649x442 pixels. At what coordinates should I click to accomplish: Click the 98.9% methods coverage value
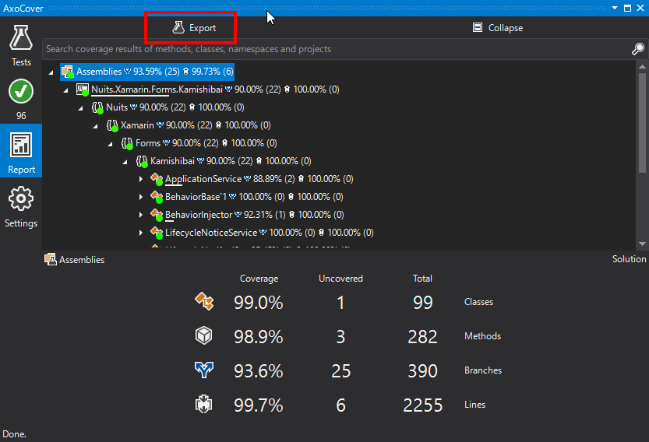point(259,337)
